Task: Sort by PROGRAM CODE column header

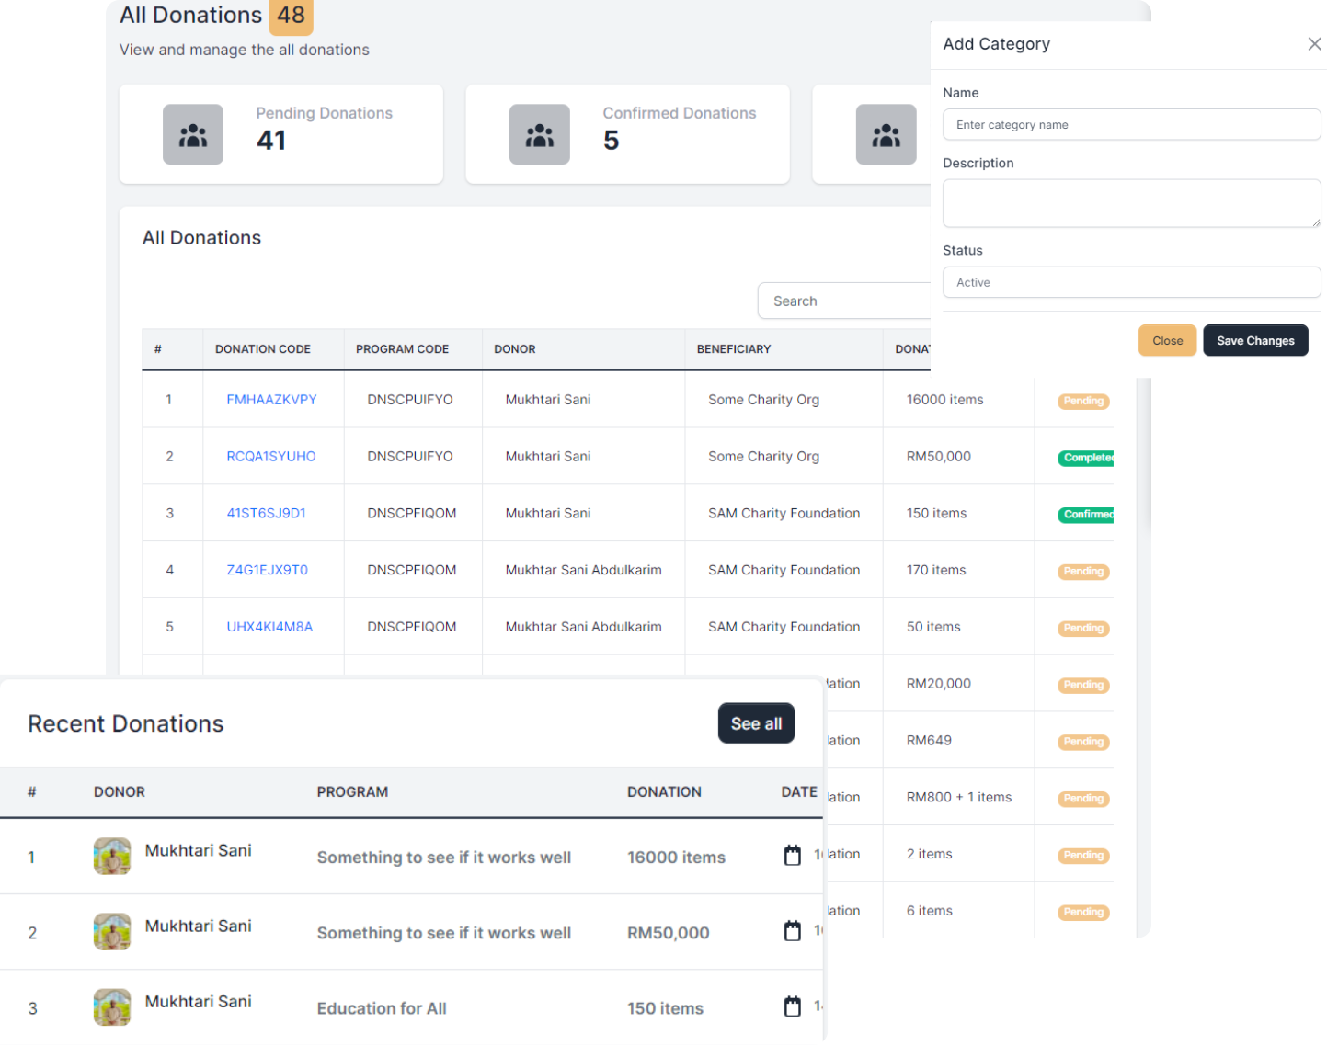Action: (x=402, y=349)
